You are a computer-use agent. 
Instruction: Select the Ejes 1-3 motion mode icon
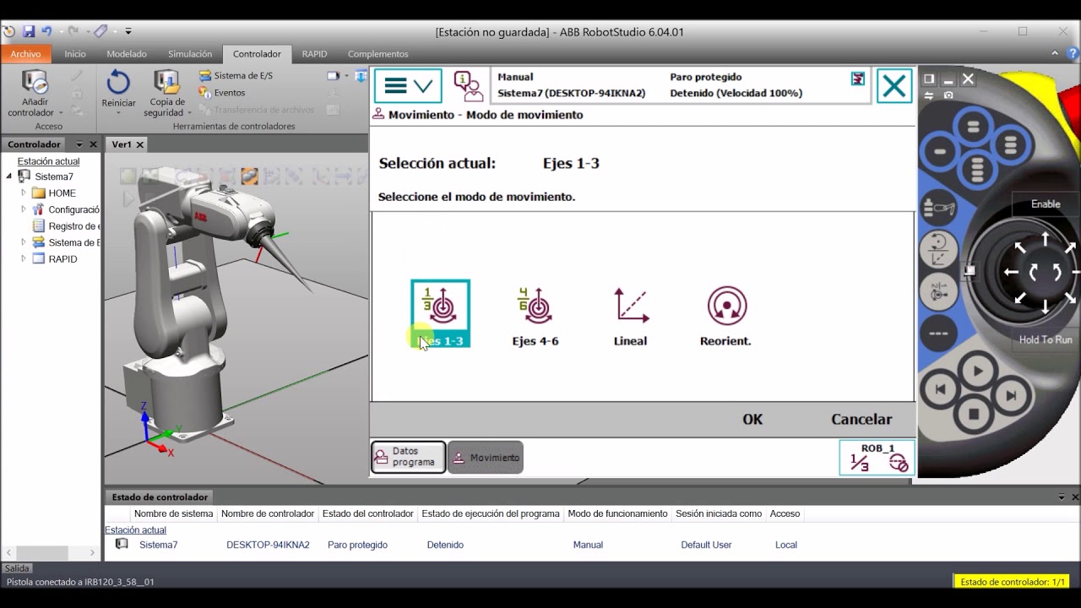tap(440, 313)
